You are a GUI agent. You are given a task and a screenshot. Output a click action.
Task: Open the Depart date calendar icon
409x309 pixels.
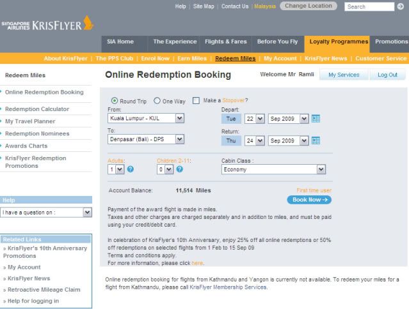pos(316,119)
